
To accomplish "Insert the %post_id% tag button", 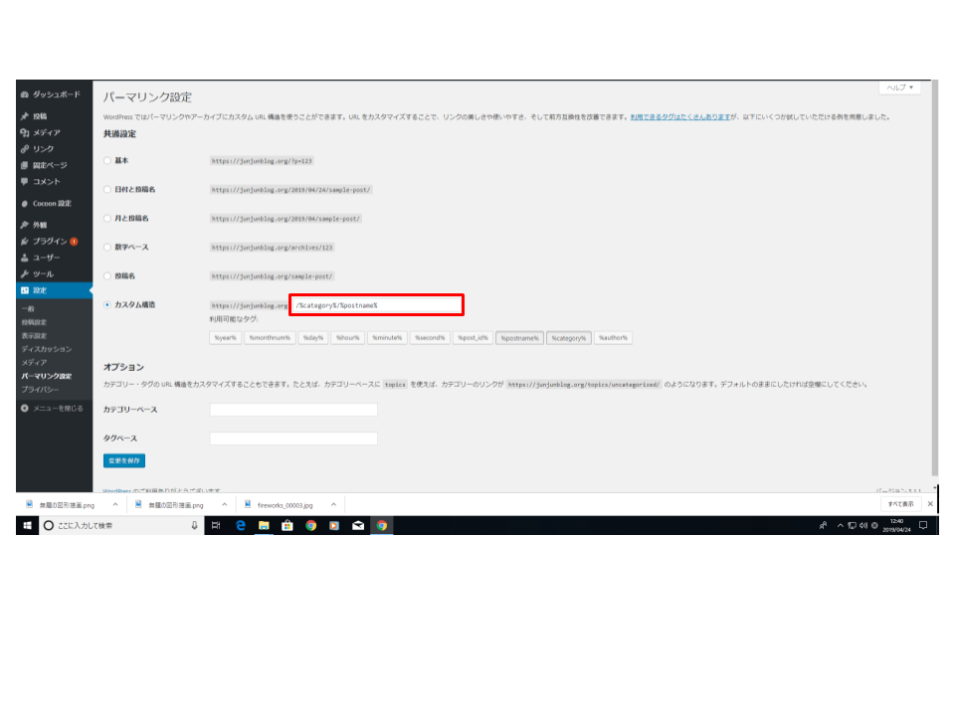I will point(473,338).
